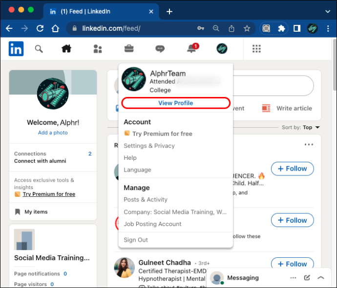The image size is (337, 288).
Task: Open Notifications bell icon
Action: pos(191,49)
